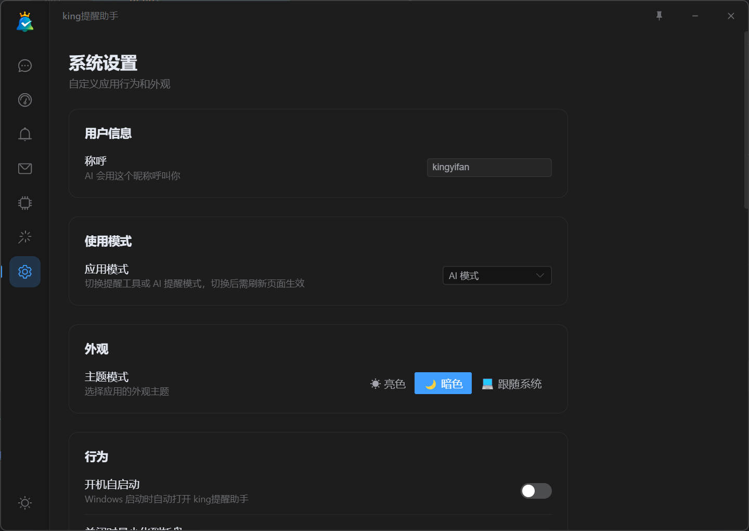Click the kingyifan nickname input field

[488, 167]
